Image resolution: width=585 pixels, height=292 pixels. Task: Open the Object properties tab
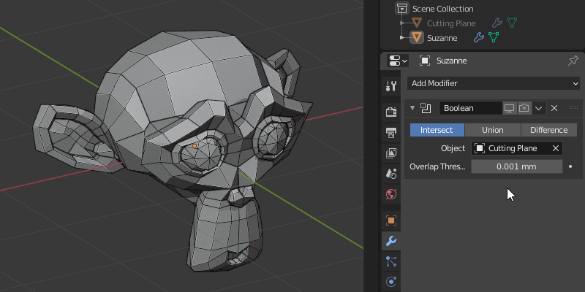pyautogui.click(x=391, y=220)
